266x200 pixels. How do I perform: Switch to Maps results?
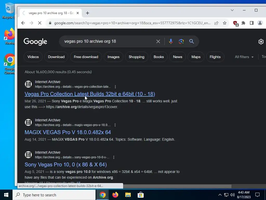pos(196,57)
